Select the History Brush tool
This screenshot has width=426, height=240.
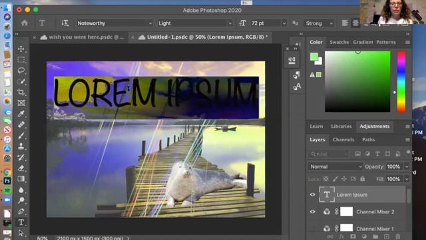(x=21, y=157)
